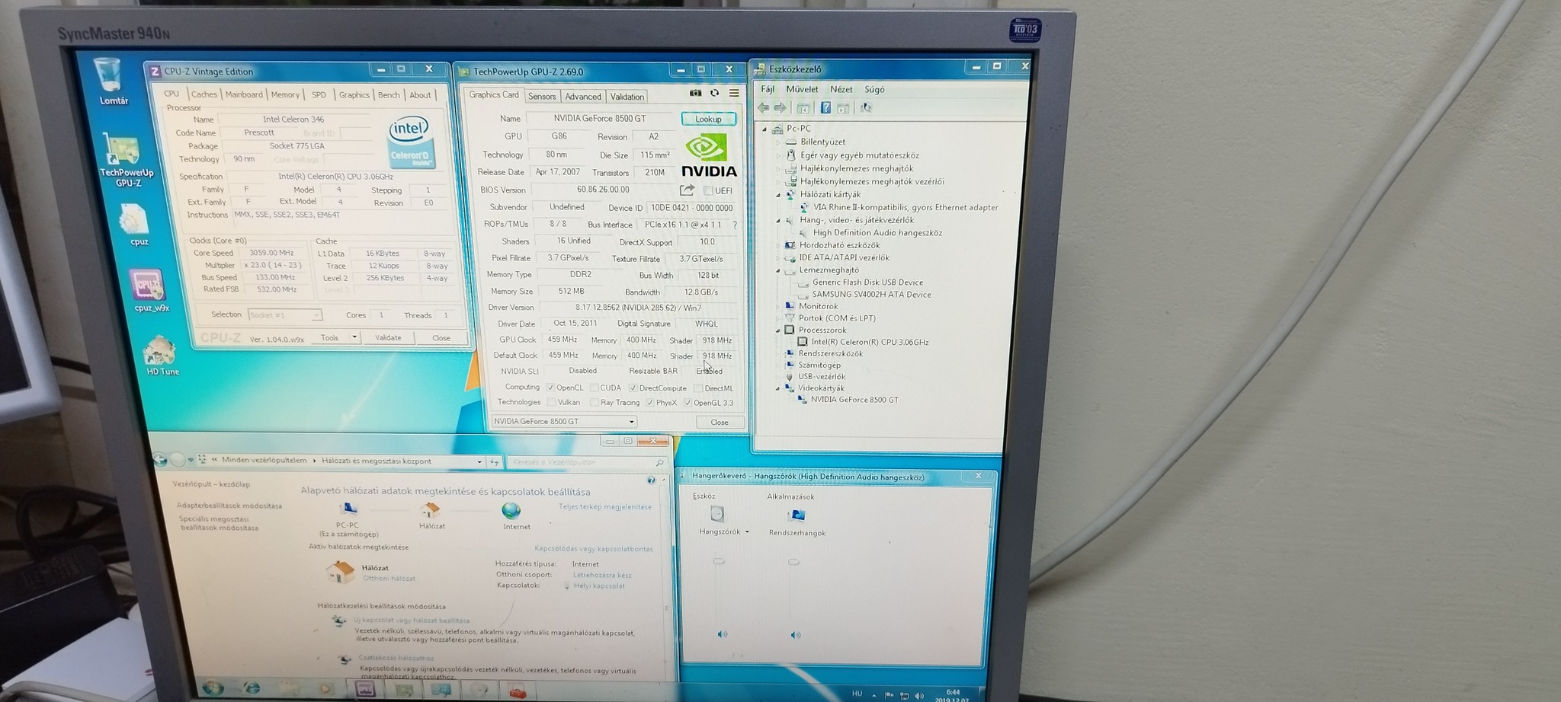
Task: Expand the Billentyűzet node
Action: pos(778,142)
